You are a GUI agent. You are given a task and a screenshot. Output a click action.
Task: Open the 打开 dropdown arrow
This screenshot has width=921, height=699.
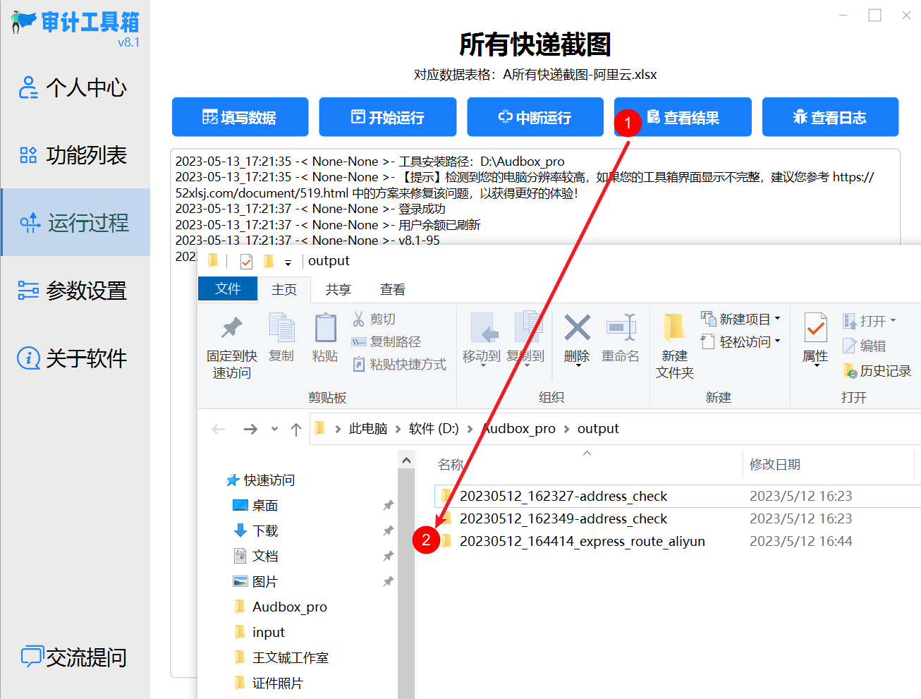coord(891,321)
